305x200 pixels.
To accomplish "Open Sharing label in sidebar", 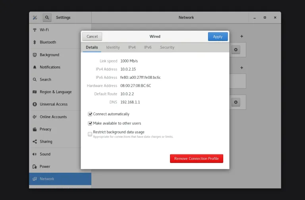I will click(x=46, y=142).
